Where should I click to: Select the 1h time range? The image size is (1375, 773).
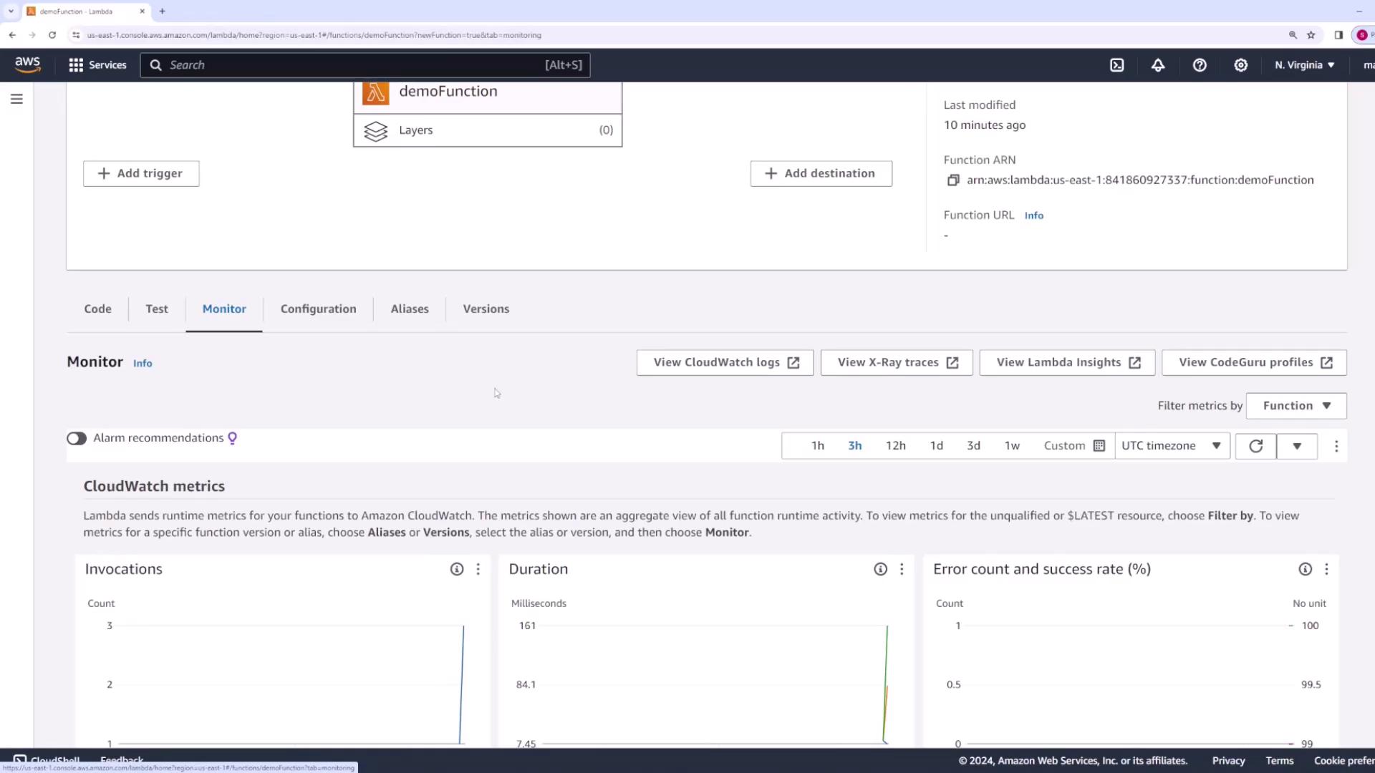(x=817, y=445)
